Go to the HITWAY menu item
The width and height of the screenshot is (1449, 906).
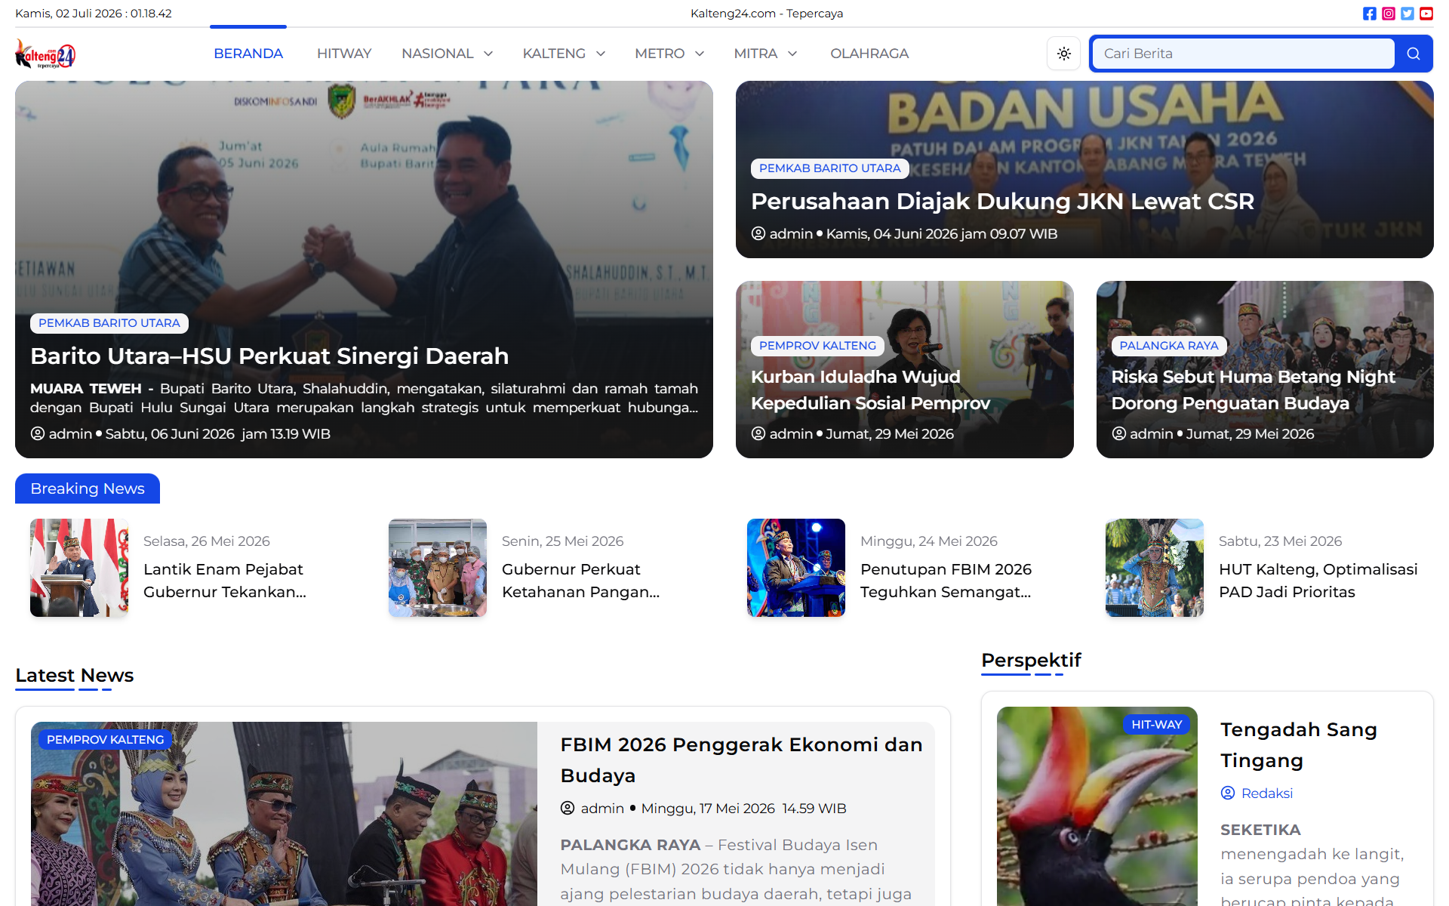344,54
